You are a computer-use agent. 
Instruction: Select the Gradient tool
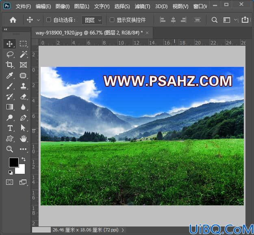pyautogui.click(x=10, y=107)
